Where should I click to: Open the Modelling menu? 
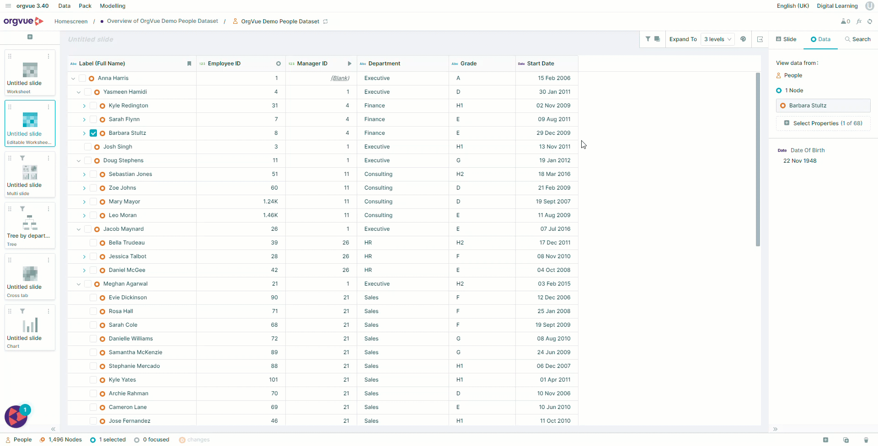[112, 6]
